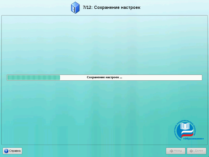Viewport: 209px width, 157px height.
Task: Click the blue installer cabinet icon
Action: (75, 8)
